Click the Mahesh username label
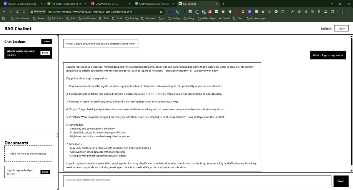This screenshot has width=353, height=190. point(326,29)
